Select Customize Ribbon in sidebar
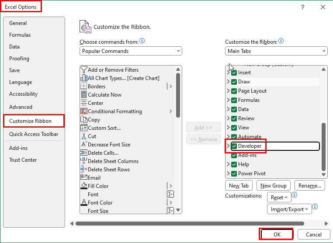Viewport: 333px width, 243px height. tap(34, 121)
